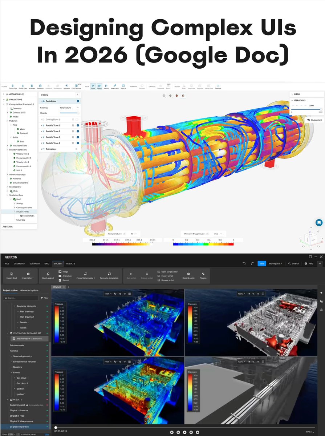Click the Filter button beside search
Screen dimensions: 325x436
point(44,298)
